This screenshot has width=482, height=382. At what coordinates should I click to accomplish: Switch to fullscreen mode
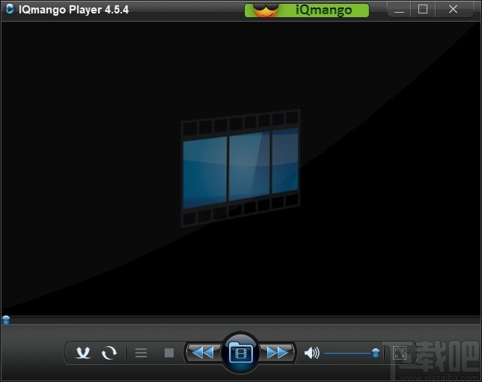pos(400,353)
